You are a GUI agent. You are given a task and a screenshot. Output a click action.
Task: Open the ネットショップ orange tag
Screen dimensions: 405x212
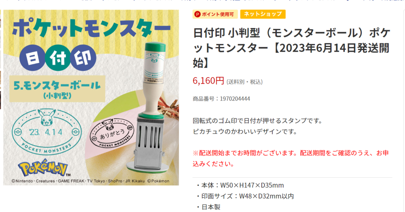263,14
